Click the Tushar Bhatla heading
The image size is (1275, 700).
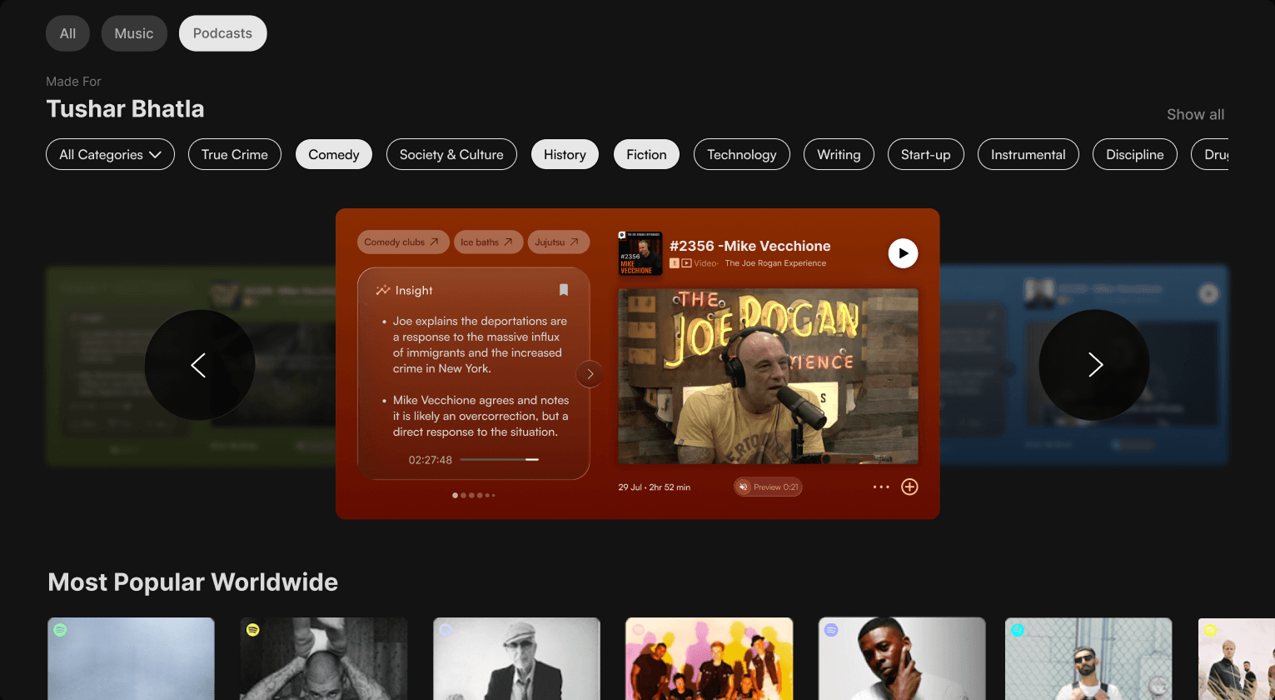(125, 109)
